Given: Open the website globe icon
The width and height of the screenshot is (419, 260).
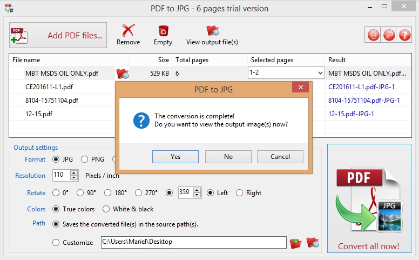Looking at the screenshot, I should tap(373, 35).
